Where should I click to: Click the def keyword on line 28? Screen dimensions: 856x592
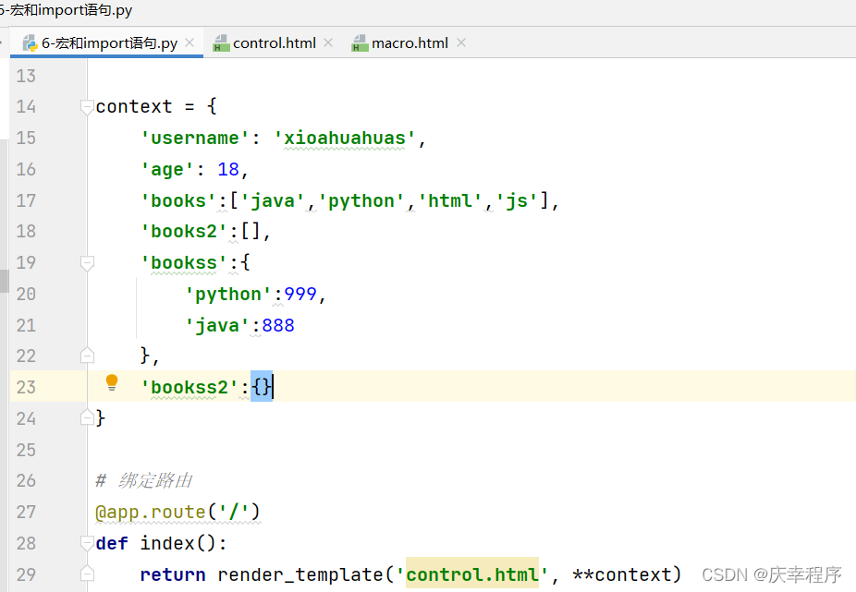(x=112, y=543)
